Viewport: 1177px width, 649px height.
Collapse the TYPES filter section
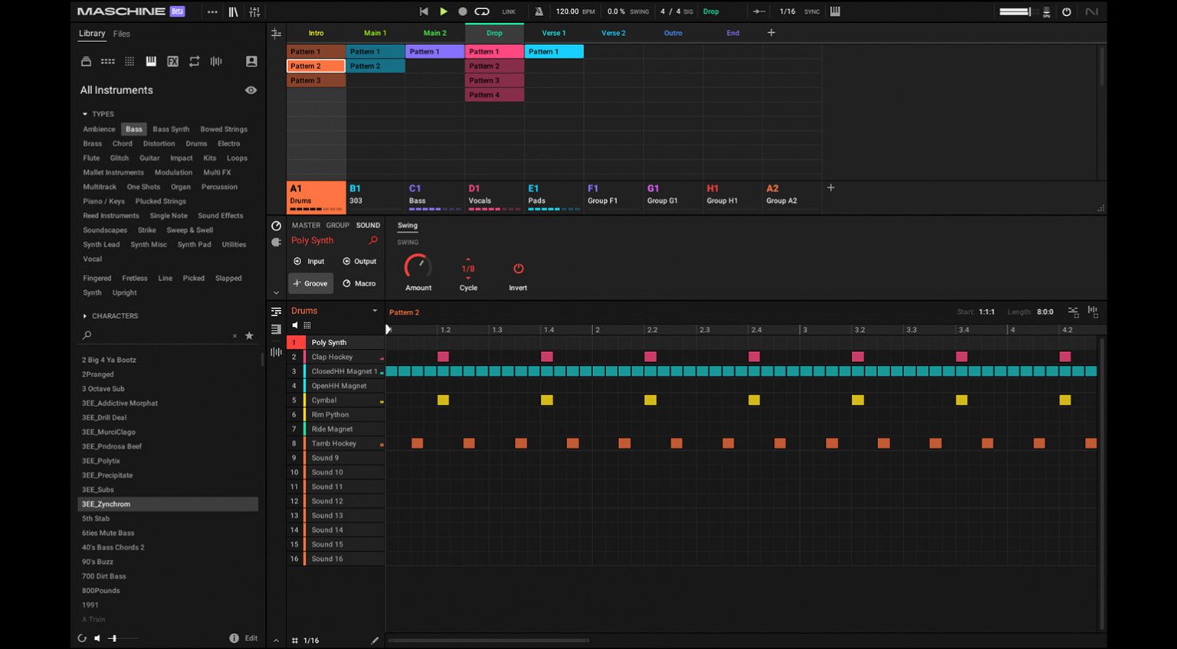pyautogui.click(x=86, y=113)
